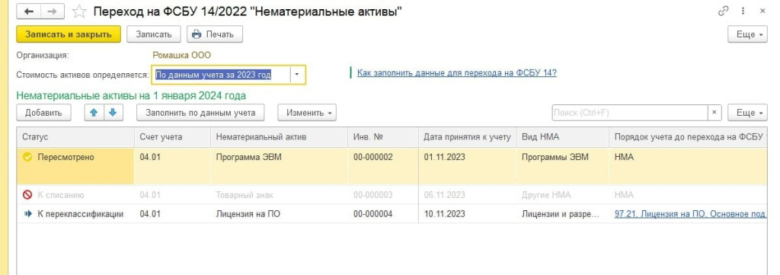The width and height of the screenshot is (780, 275).
Task: Print the document with Печать
Action: click(215, 34)
